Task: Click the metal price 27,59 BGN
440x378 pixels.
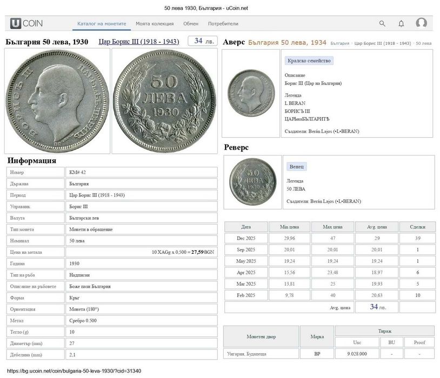Action: (203, 252)
